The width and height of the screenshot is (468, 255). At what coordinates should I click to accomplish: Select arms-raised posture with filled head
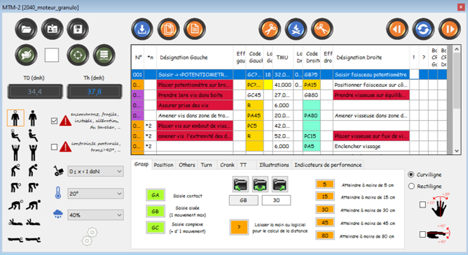[x=33, y=152]
